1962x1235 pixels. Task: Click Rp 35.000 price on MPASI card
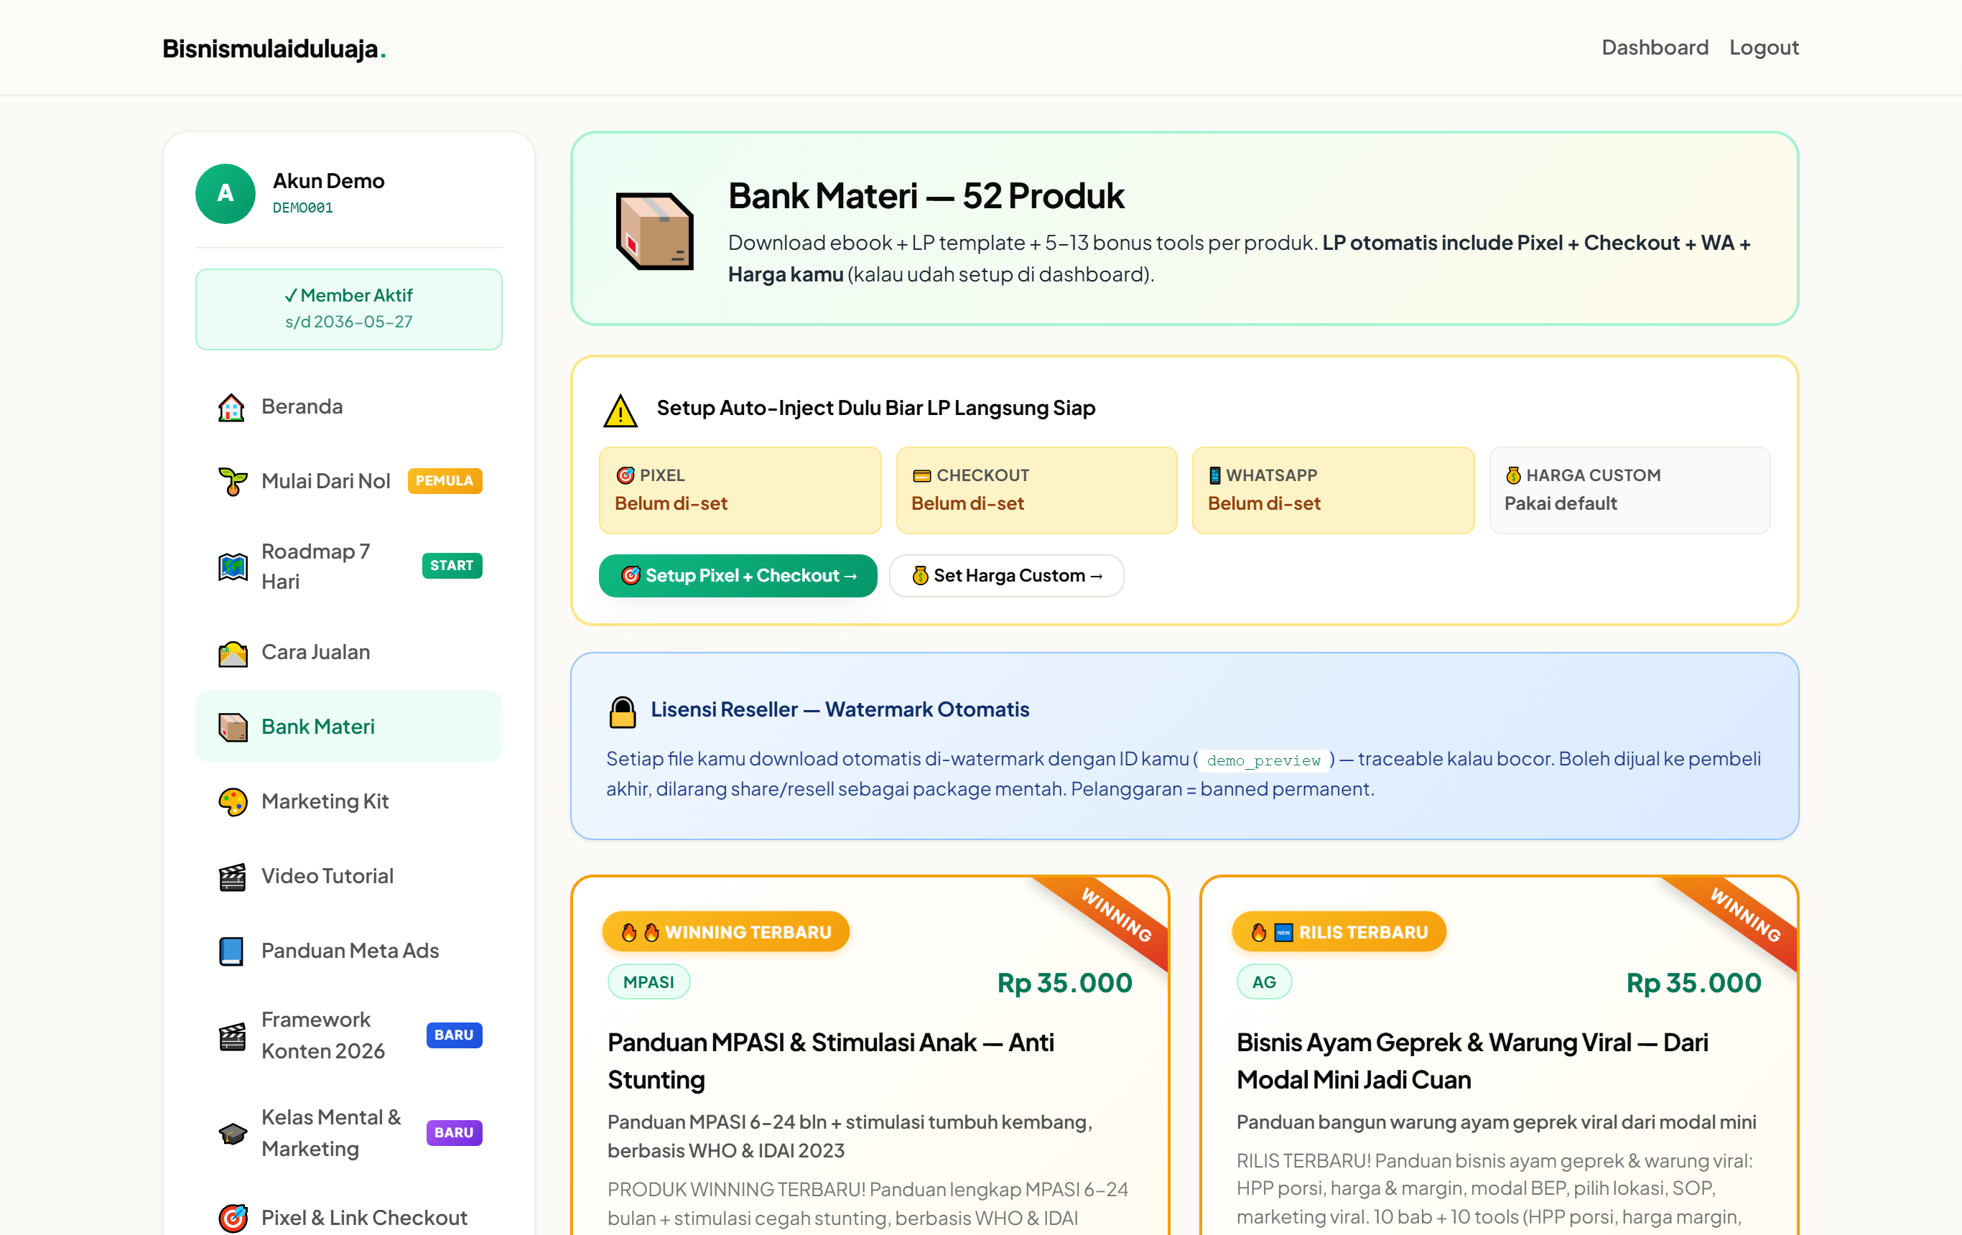(x=1065, y=982)
